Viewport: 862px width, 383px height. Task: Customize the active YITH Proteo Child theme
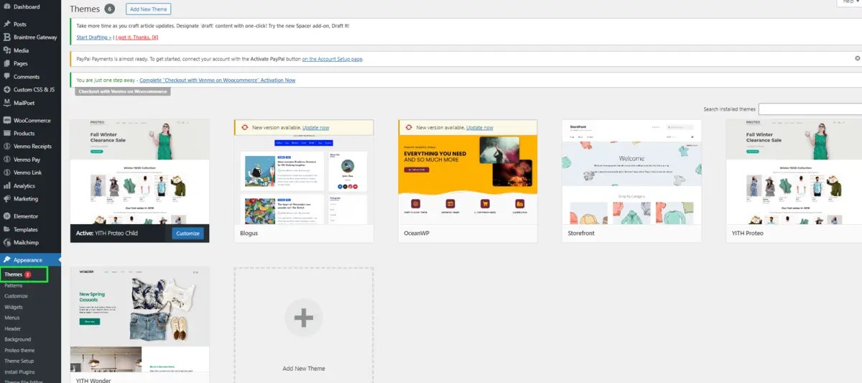click(187, 234)
